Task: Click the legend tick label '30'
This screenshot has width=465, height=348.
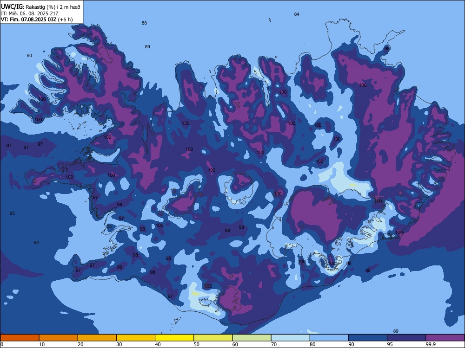Action: [119, 344]
